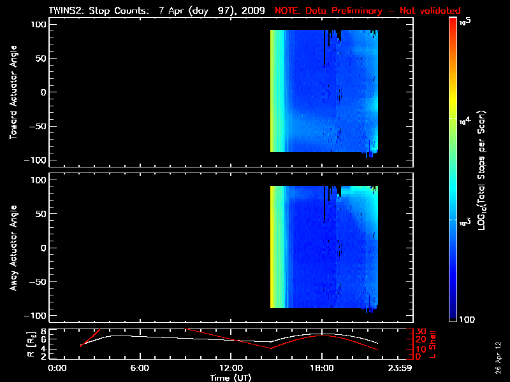The image size is (510, 382).
Task: Select the "12:00" time tick label
Action: 230,369
